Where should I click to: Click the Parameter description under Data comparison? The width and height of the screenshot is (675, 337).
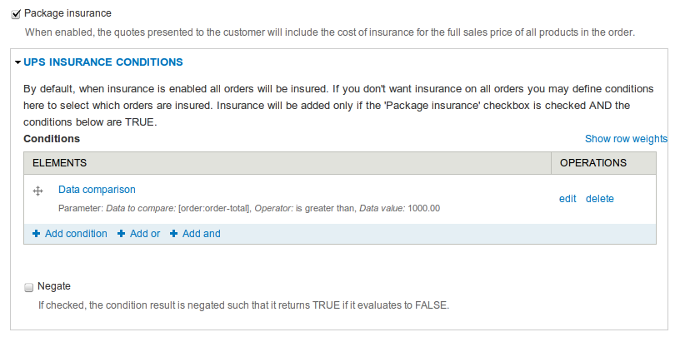248,208
